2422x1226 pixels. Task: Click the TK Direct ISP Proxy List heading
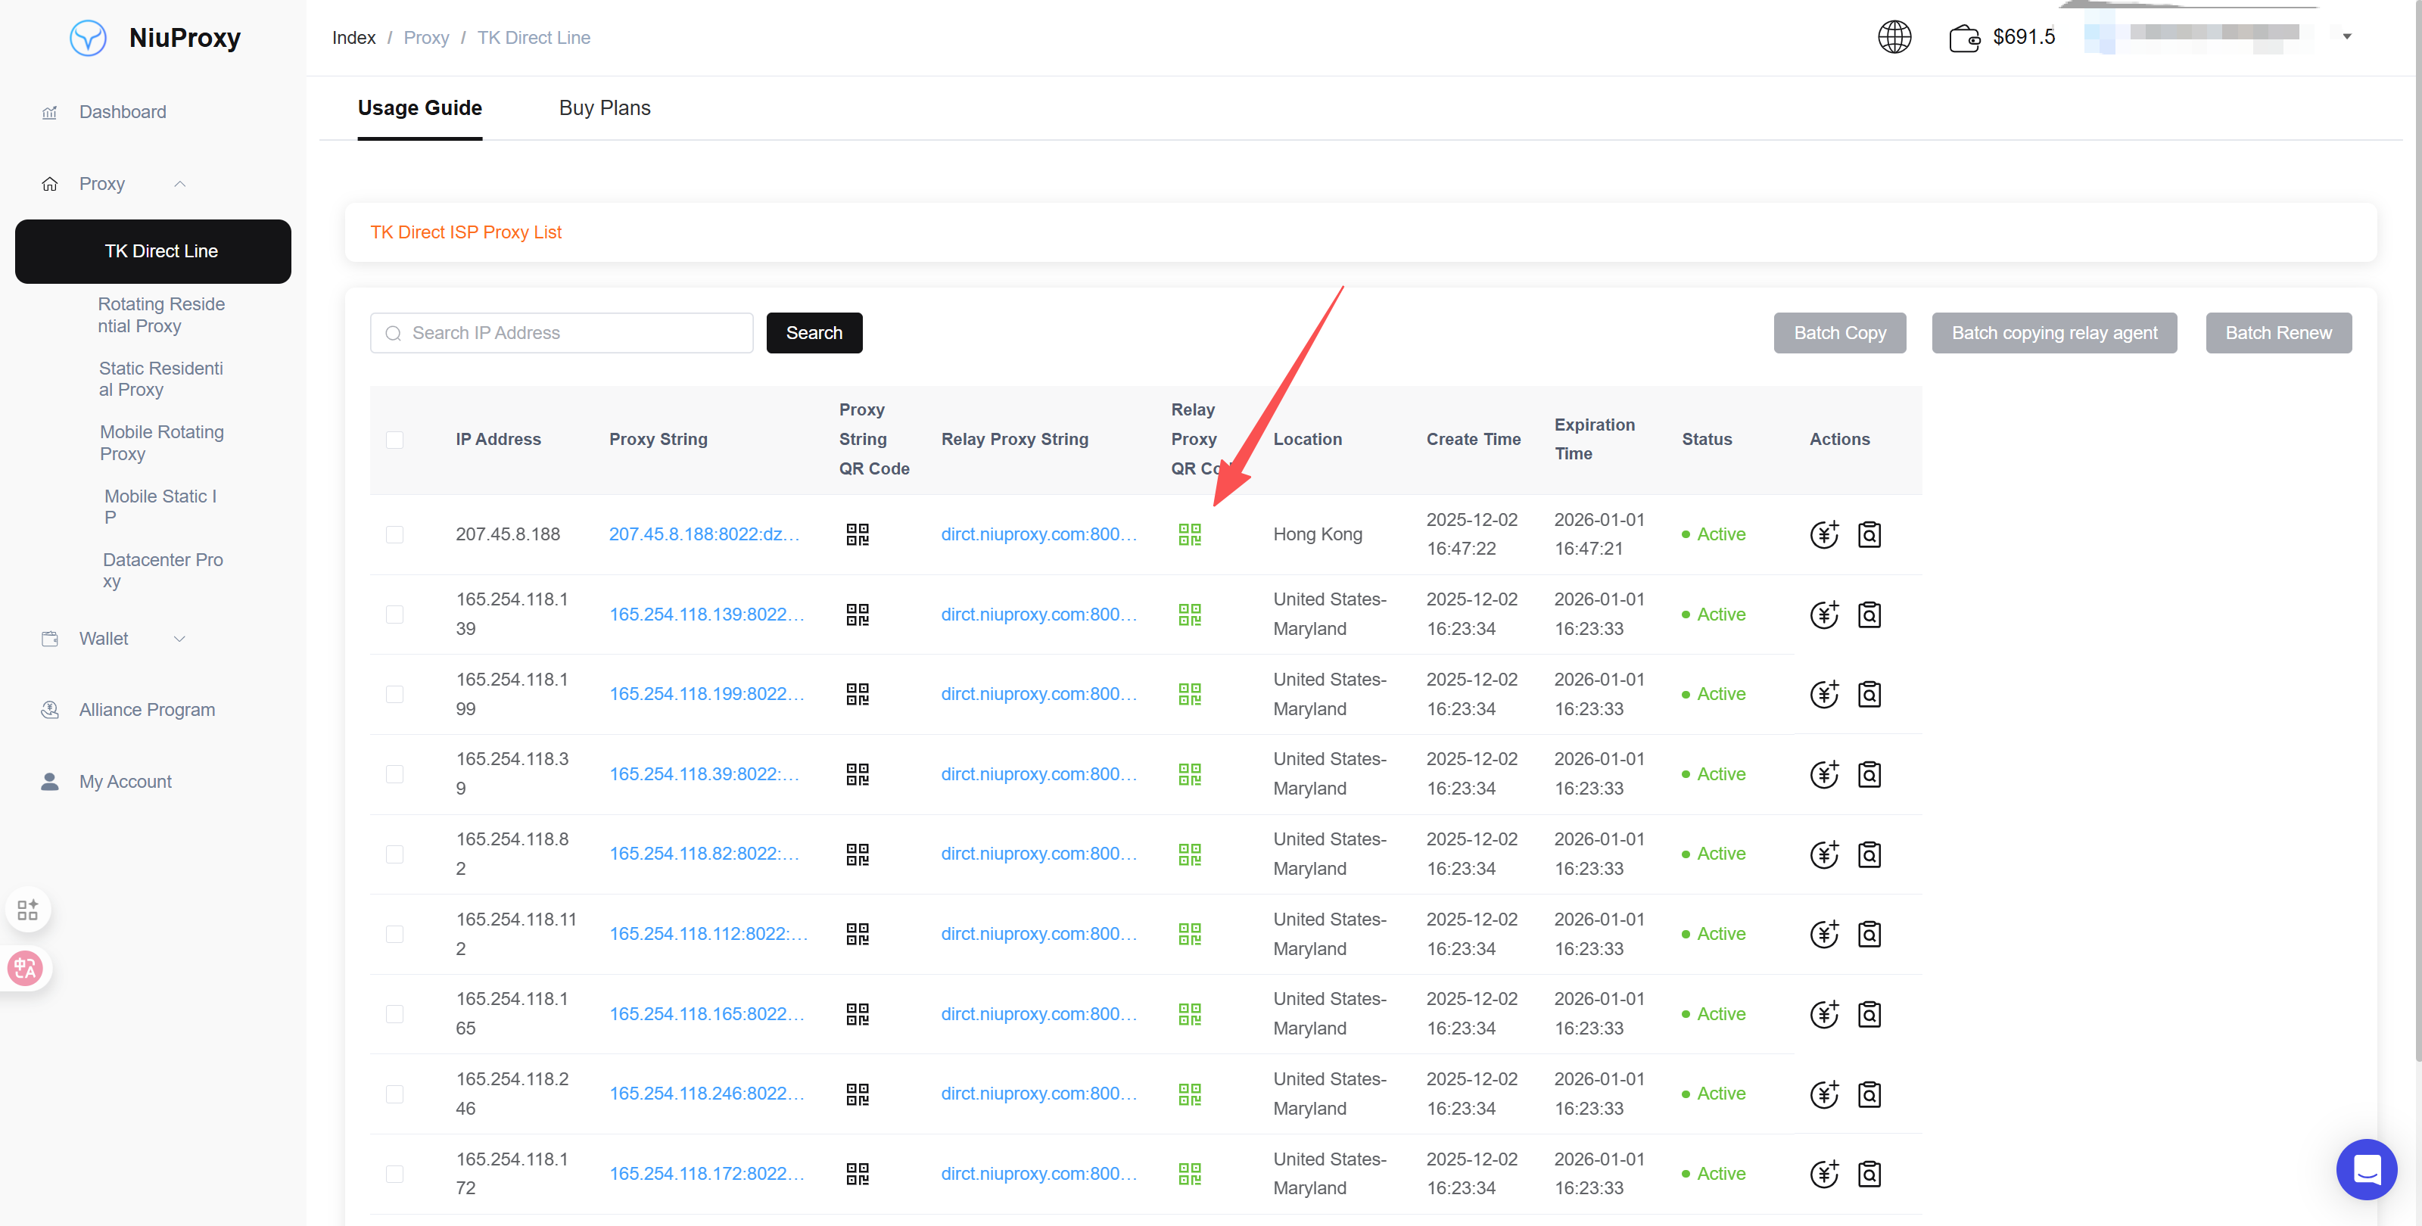465,232
